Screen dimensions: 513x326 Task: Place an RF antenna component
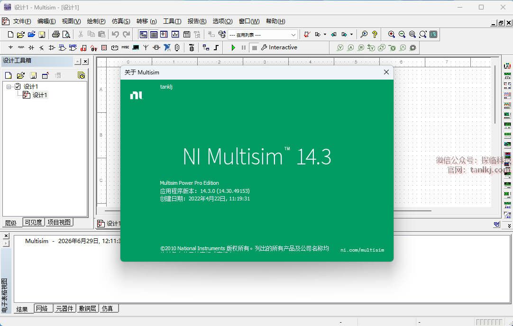point(146,48)
